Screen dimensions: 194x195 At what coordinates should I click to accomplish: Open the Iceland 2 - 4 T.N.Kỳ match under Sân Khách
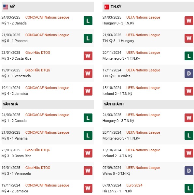point(148,153)
